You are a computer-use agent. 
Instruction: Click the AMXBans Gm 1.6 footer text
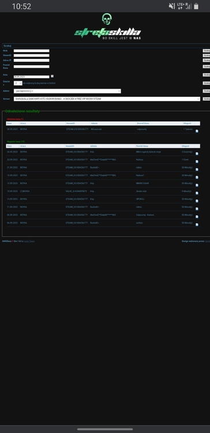click(12, 241)
